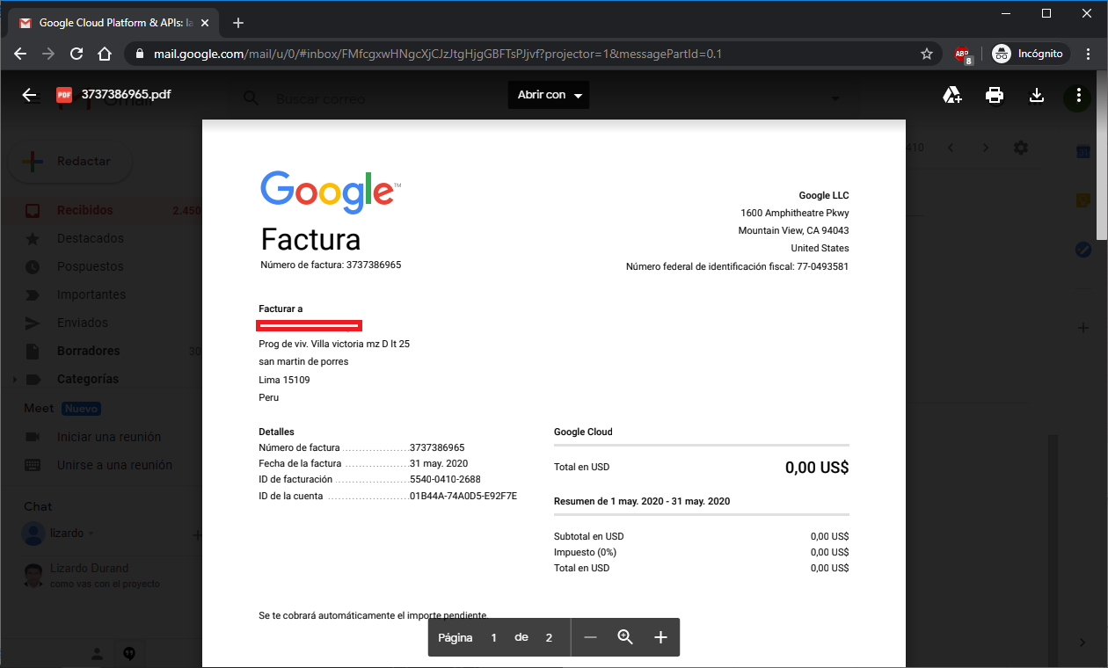Click the magnifier zoom reset icon
This screenshot has width=1108, height=668.
click(x=625, y=637)
